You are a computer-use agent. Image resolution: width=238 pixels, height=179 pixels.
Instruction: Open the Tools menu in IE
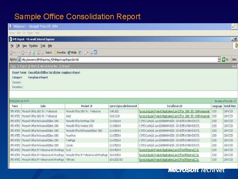43,46
